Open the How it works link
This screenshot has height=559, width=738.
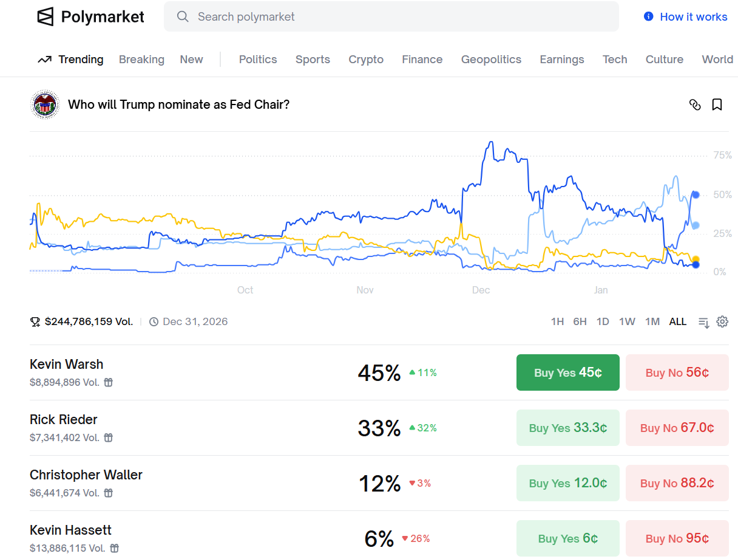pos(686,17)
